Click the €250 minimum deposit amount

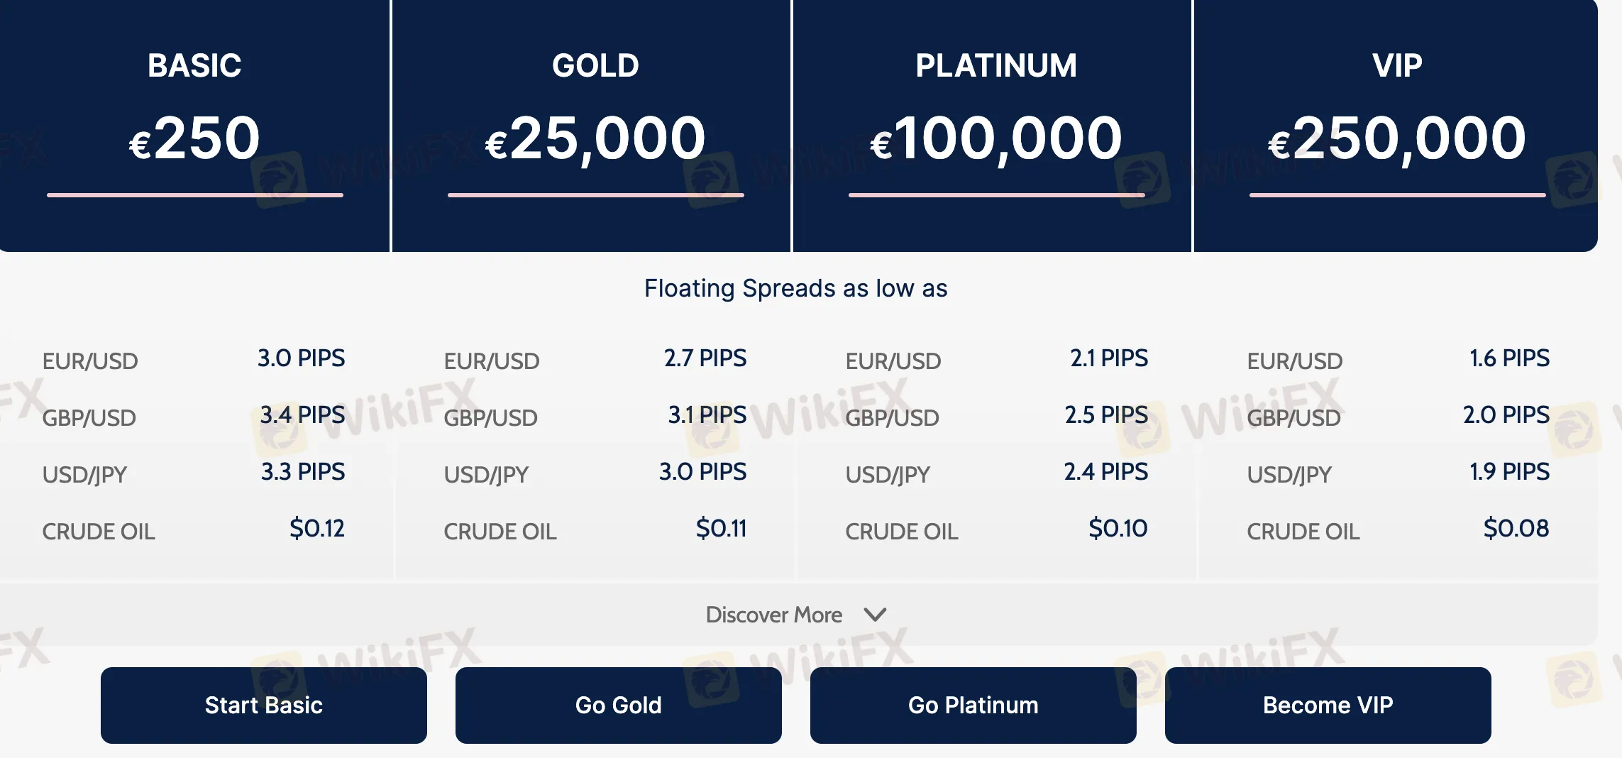click(194, 138)
